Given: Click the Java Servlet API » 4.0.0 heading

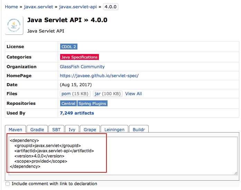Looking at the screenshot, I should (x=67, y=20).
